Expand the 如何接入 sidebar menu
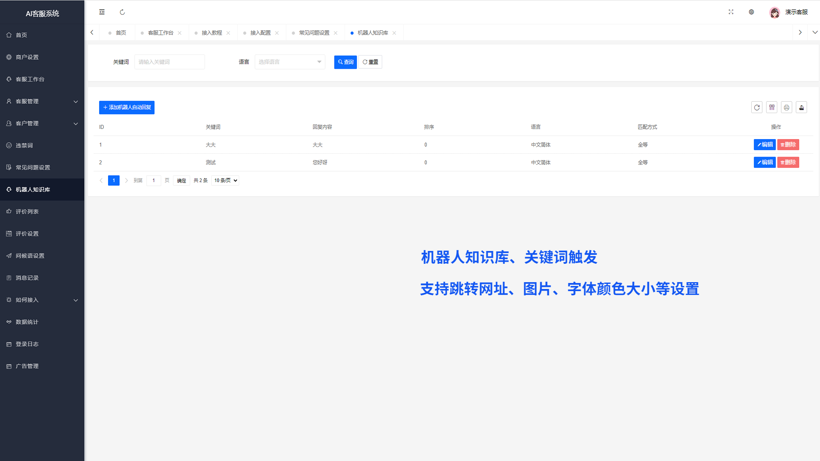This screenshot has width=820, height=461. click(42, 300)
